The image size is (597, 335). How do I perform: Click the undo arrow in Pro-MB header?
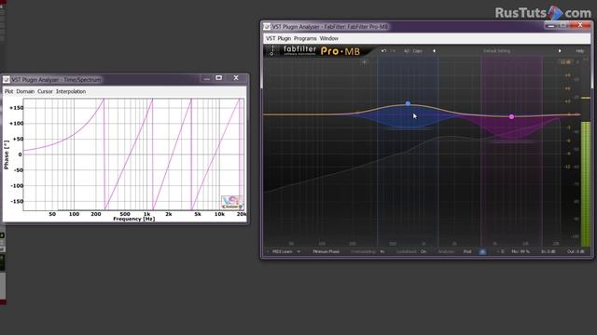(x=383, y=50)
